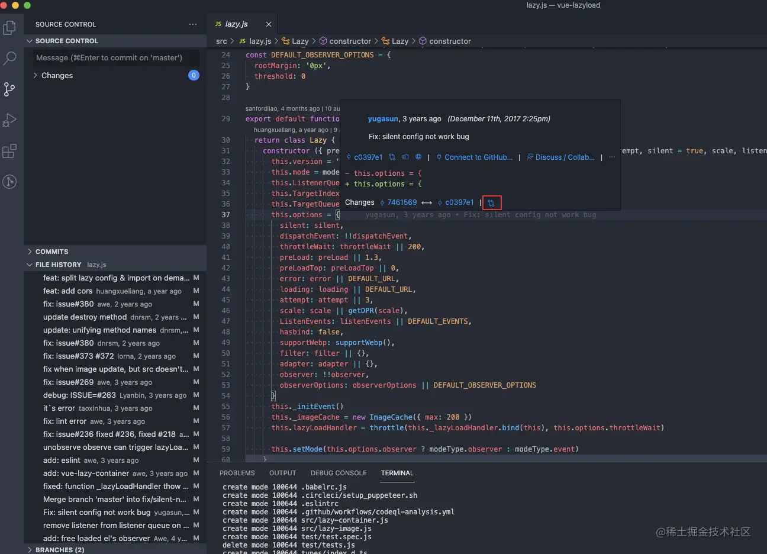Viewport: 767px width, 554px height.
Task: Open the GitLens activity bar icon
Action: point(9,182)
